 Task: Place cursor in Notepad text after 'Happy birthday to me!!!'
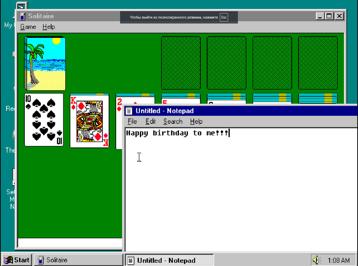click(x=229, y=133)
